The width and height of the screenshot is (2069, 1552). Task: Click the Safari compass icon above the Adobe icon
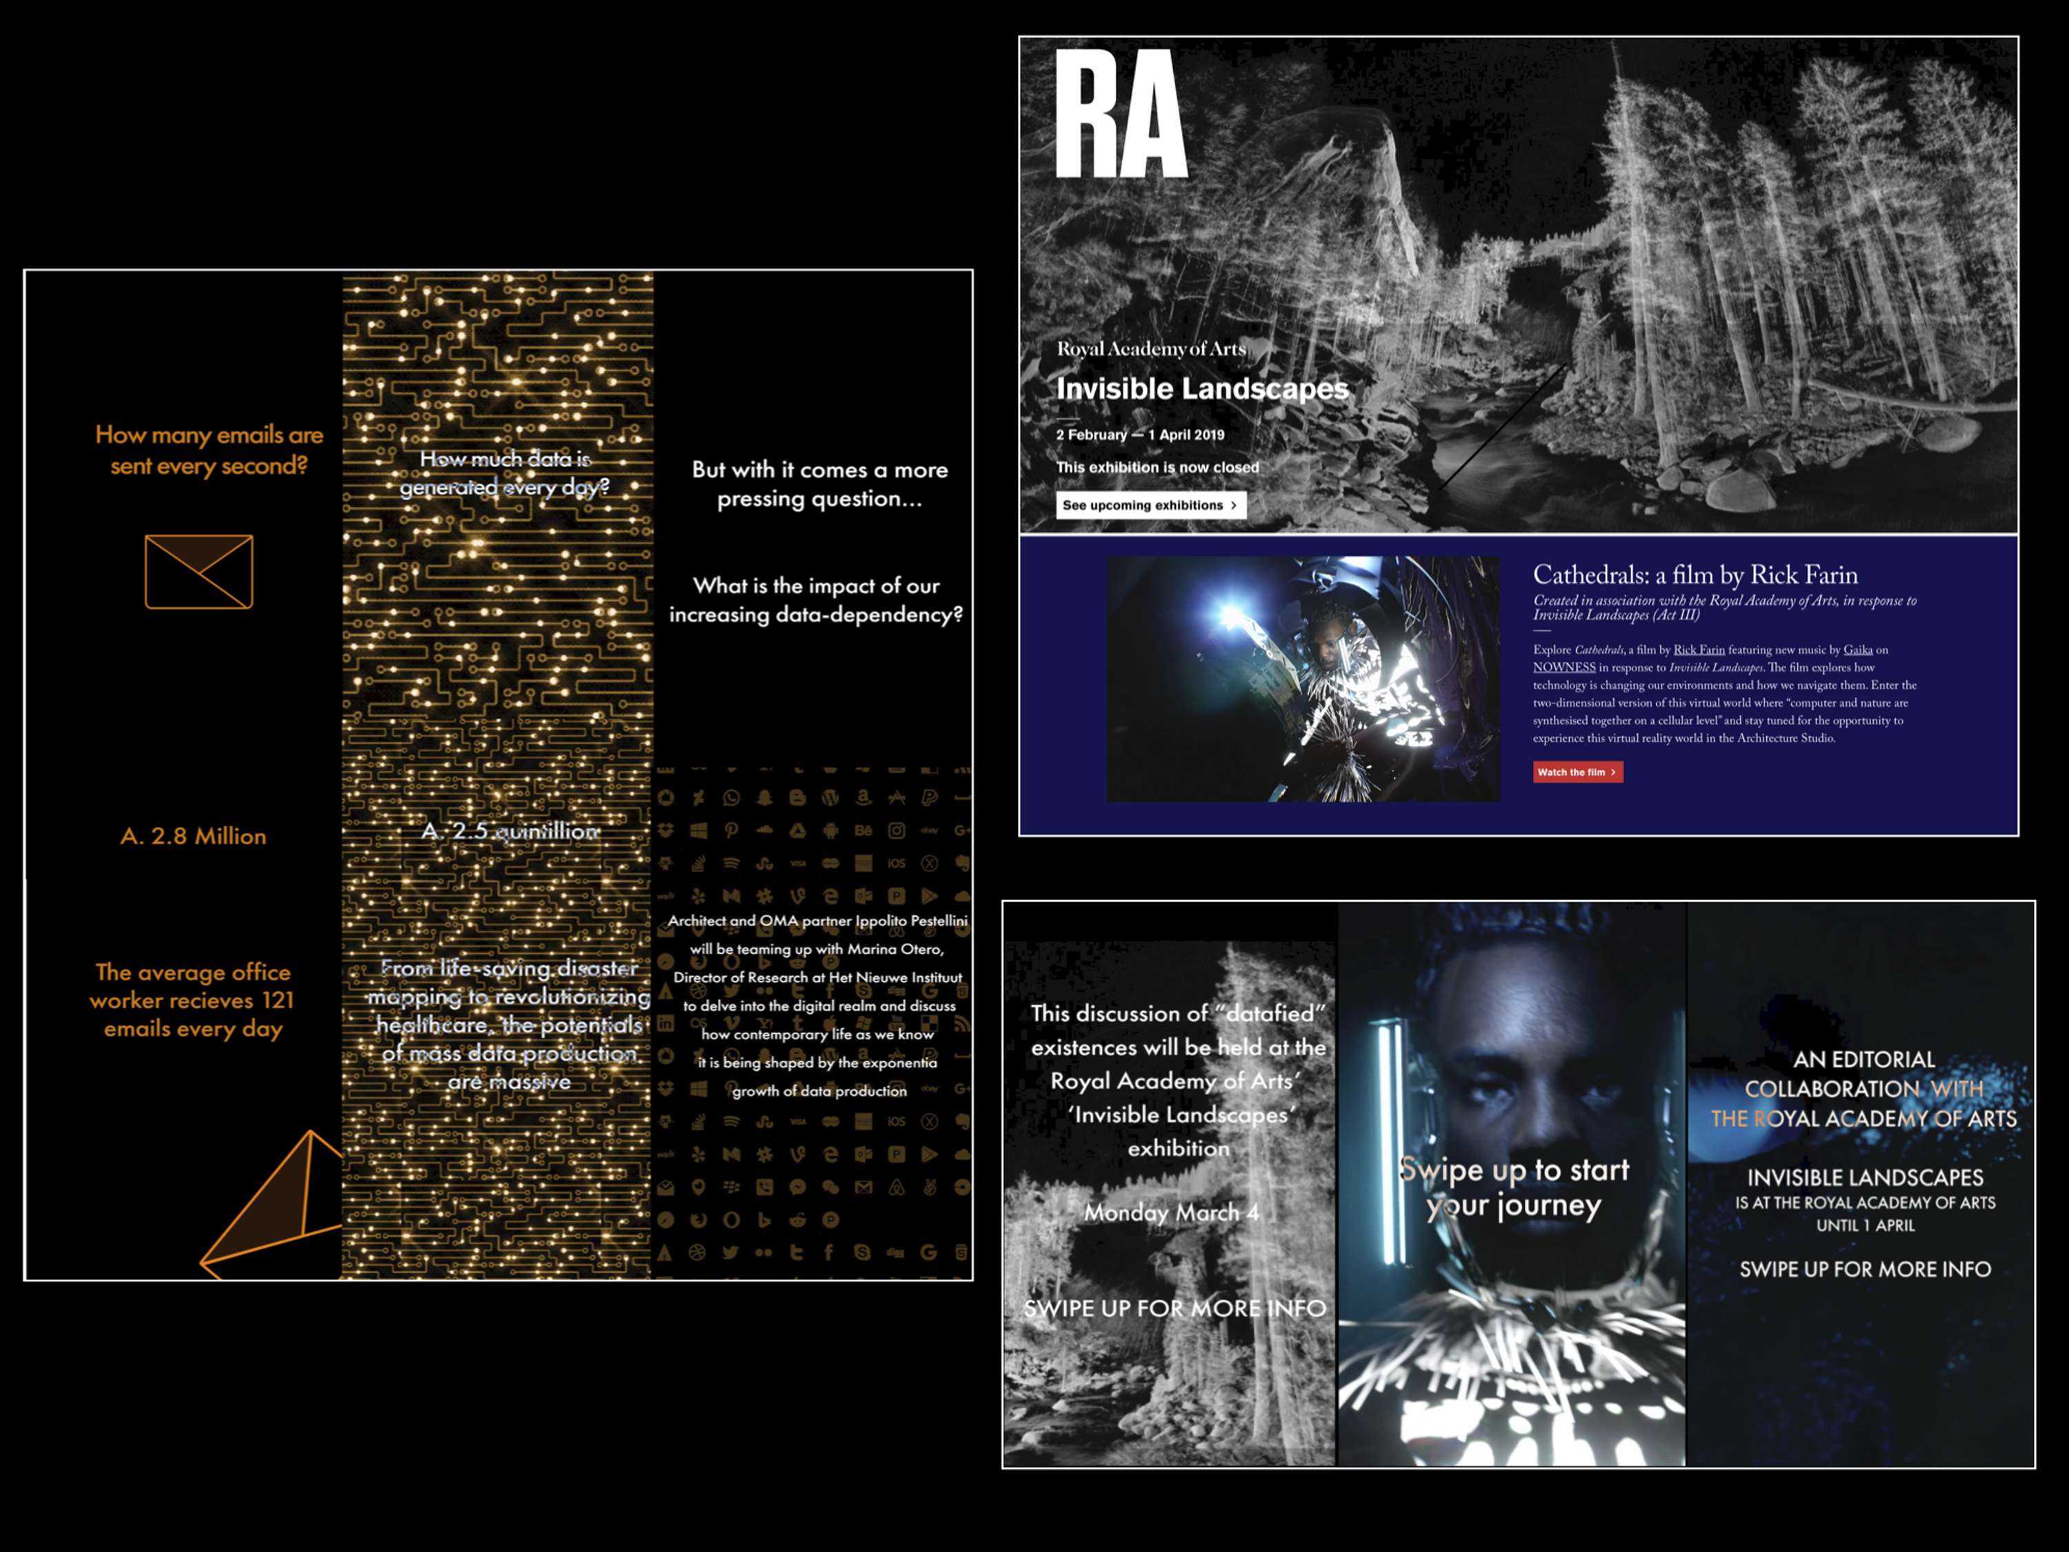click(666, 1220)
